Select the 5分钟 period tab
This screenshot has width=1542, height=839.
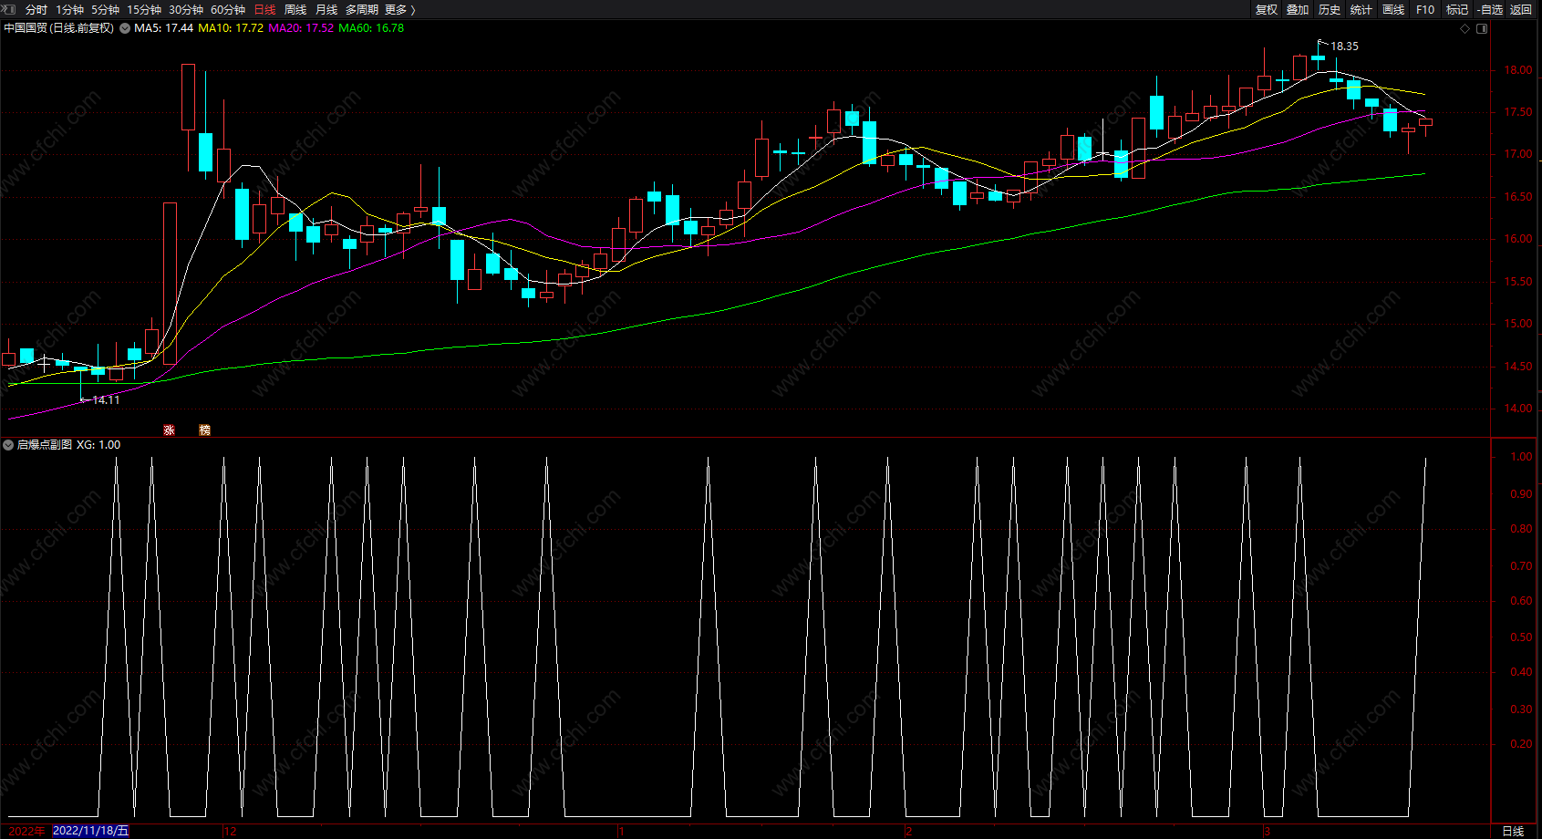coord(105,9)
